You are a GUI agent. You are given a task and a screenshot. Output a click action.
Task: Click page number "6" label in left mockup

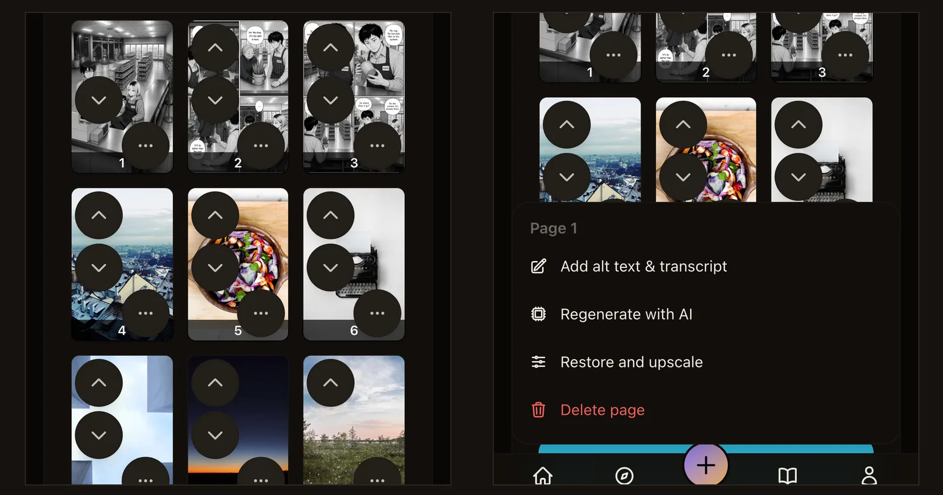click(x=354, y=331)
